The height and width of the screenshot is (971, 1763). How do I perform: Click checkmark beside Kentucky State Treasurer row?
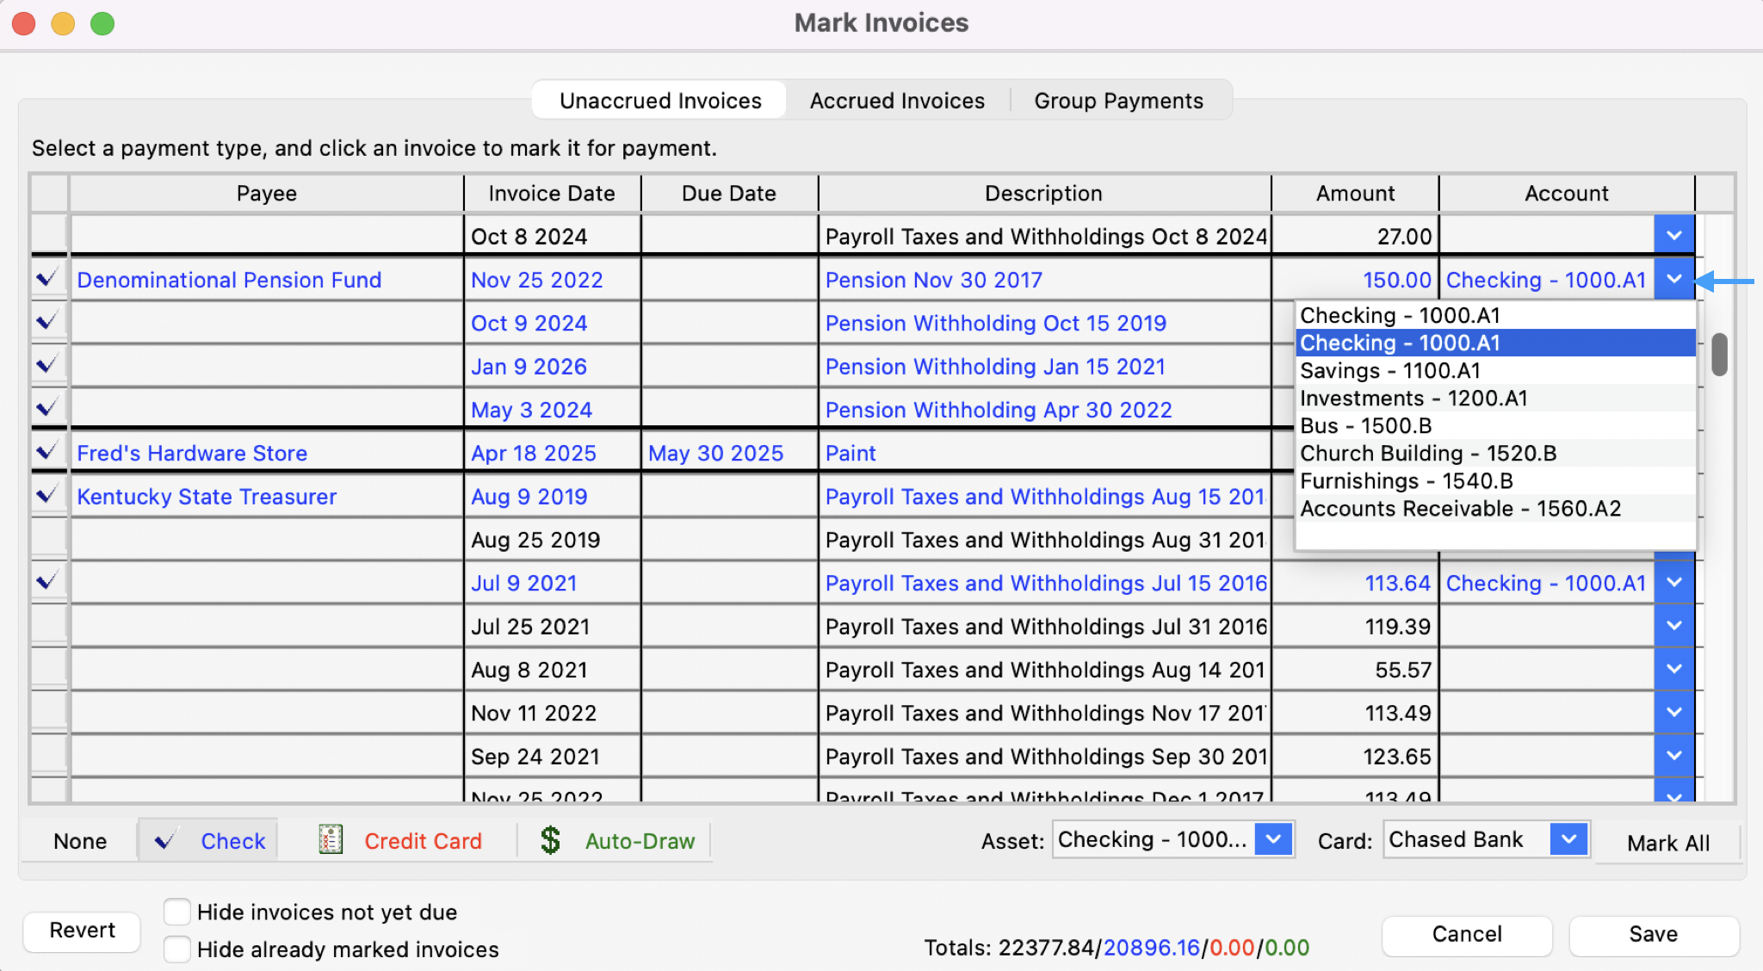coord(48,494)
